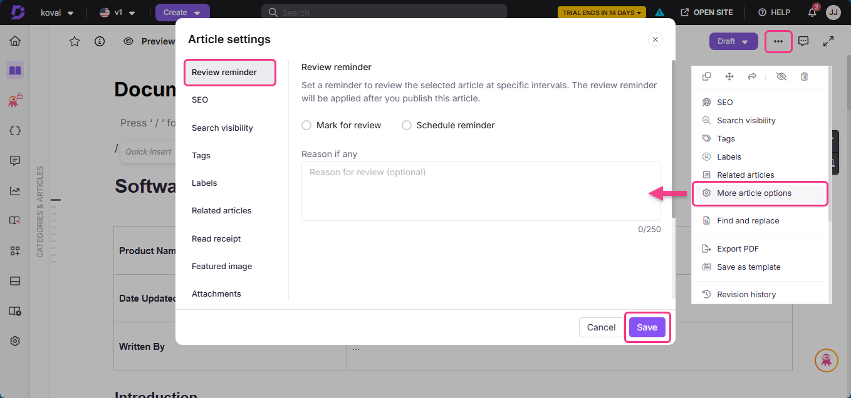Click the Reason for review text field
851x398 pixels.
[x=481, y=191]
